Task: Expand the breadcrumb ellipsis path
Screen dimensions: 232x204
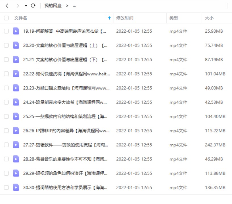Action: [74, 6]
